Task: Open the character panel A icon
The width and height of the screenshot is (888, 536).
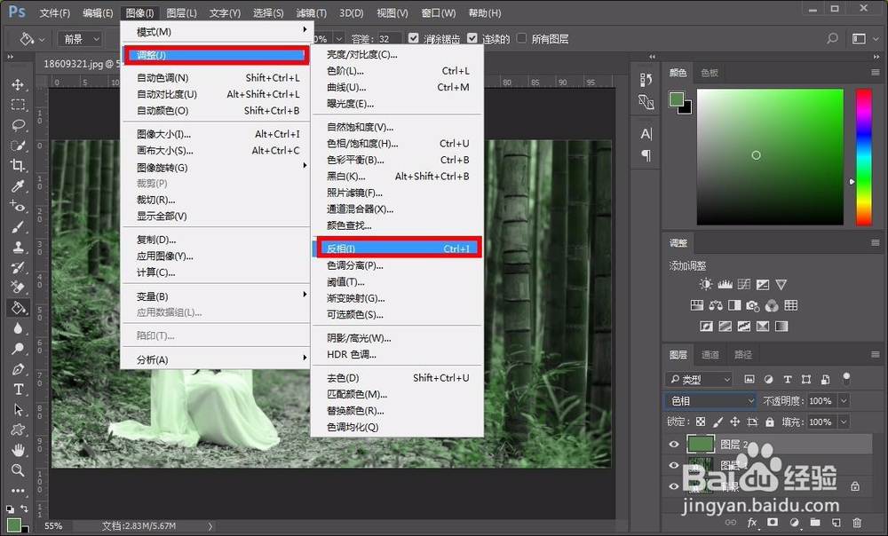Action: 646,134
